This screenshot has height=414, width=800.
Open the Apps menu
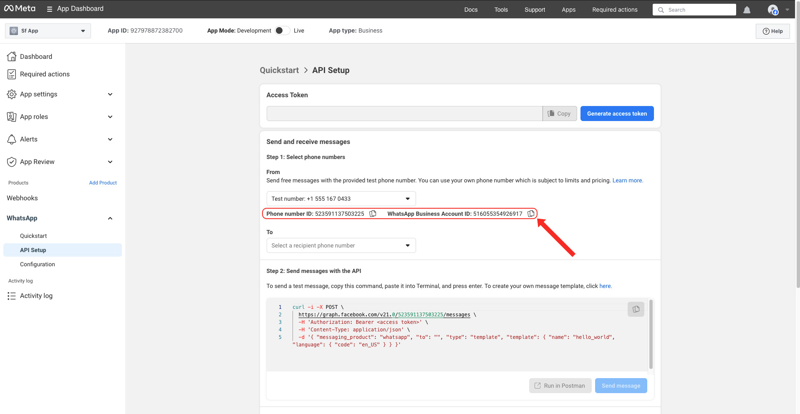click(568, 10)
